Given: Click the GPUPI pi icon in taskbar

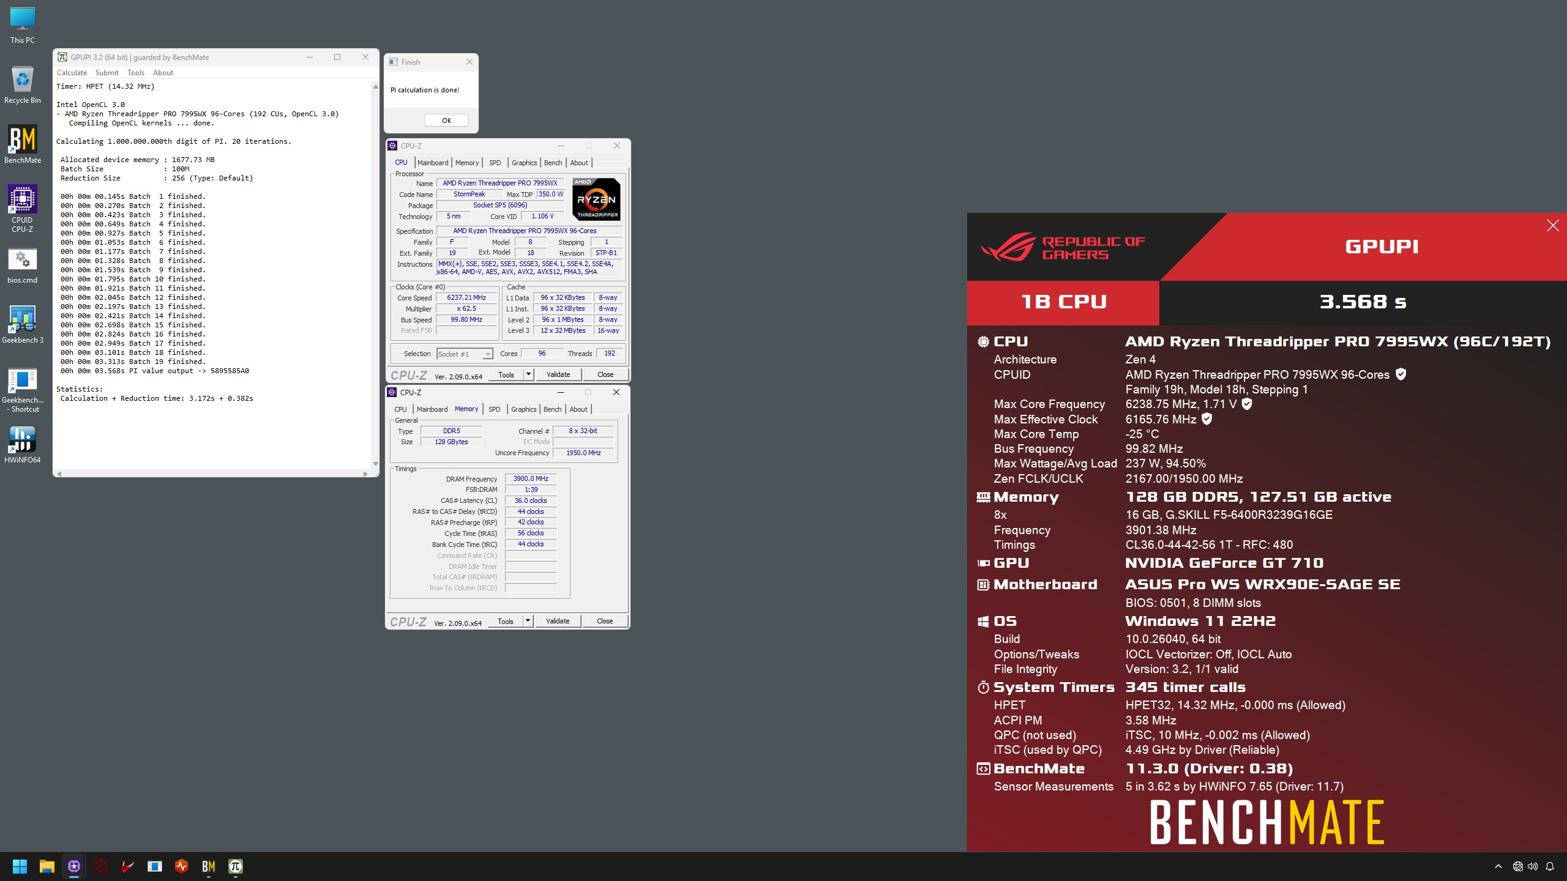Looking at the screenshot, I should pyautogui.click(x=236, y=866).
